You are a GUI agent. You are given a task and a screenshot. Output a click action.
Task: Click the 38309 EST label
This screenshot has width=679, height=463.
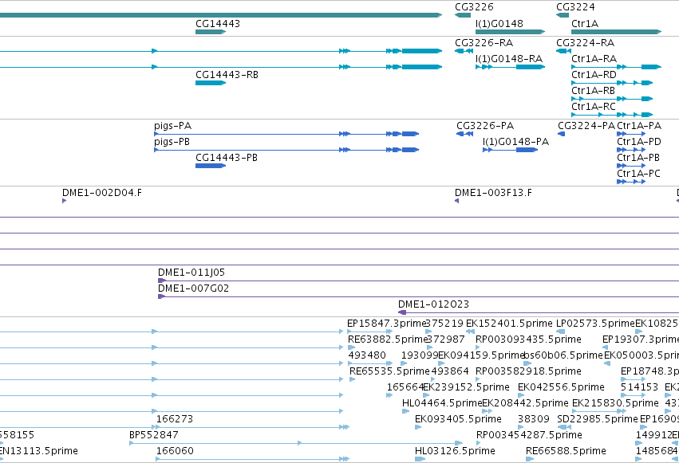tap(534, 419)
